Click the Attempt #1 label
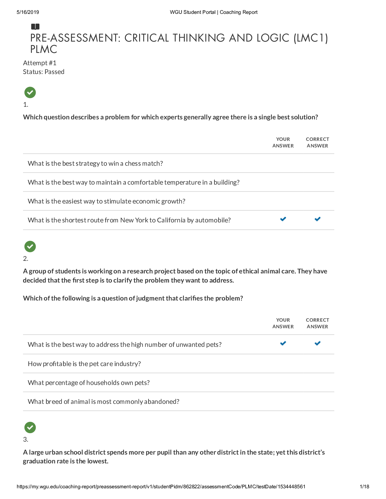 pyautogui.click(x=40, y=63)
